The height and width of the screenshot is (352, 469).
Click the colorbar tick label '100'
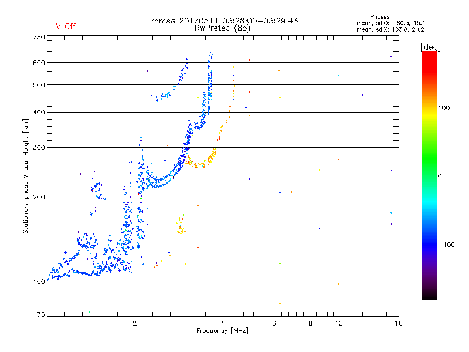coord(444,108)
